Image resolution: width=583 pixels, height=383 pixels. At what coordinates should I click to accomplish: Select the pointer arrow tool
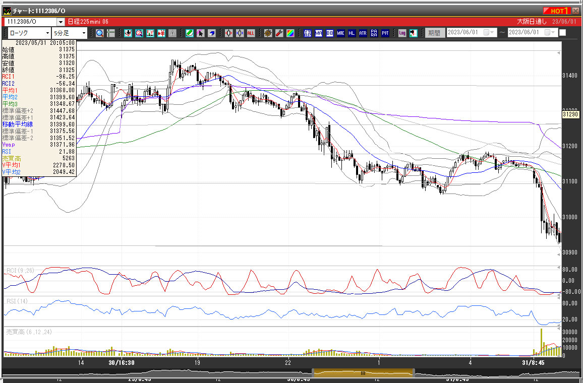coord(200,33)
